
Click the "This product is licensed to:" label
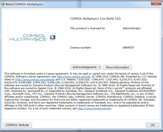88,28
